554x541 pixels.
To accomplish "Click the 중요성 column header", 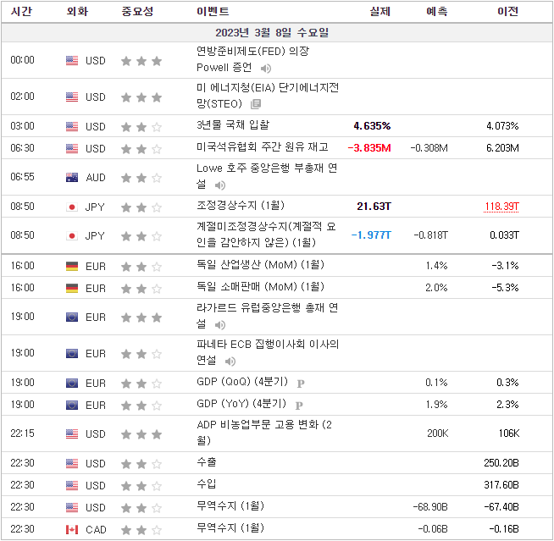I will click(139, 12).
